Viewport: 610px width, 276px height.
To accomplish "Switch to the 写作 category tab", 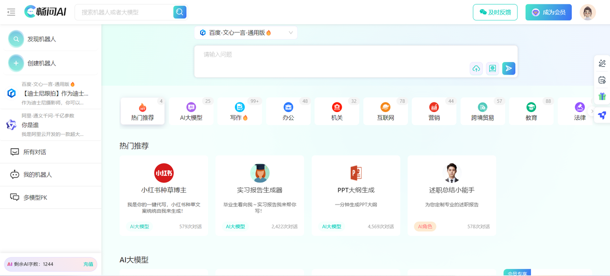I will tap(239, 112).
